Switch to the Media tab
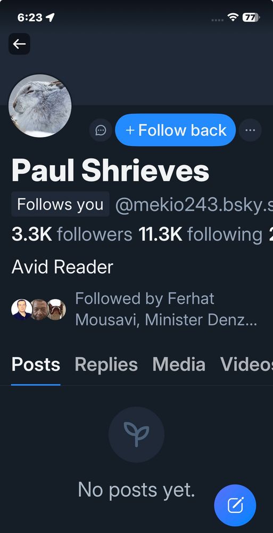 [x=179, y=365]
